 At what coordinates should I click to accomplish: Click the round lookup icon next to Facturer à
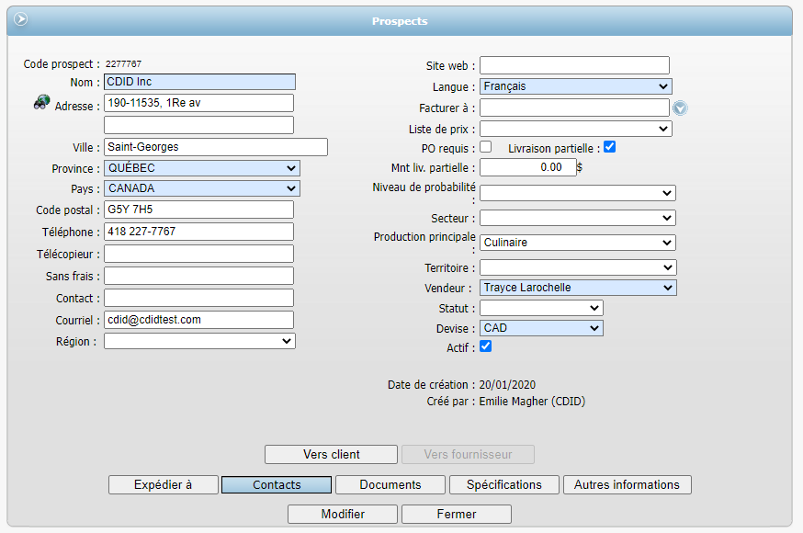tap(680, 108)
